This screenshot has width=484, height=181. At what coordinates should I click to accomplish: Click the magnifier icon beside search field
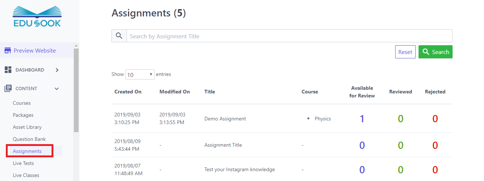[119, 36]
